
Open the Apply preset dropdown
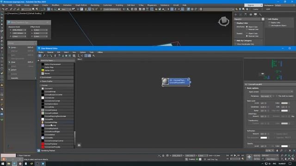tap(277, 92)
